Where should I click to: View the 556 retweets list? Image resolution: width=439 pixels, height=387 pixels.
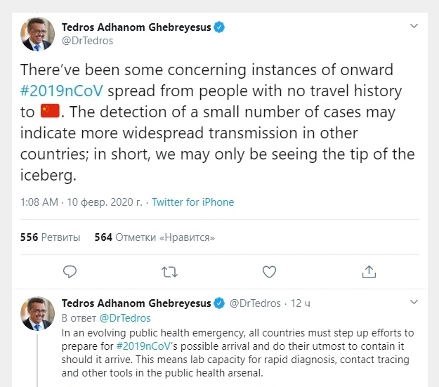click(50, 237)
